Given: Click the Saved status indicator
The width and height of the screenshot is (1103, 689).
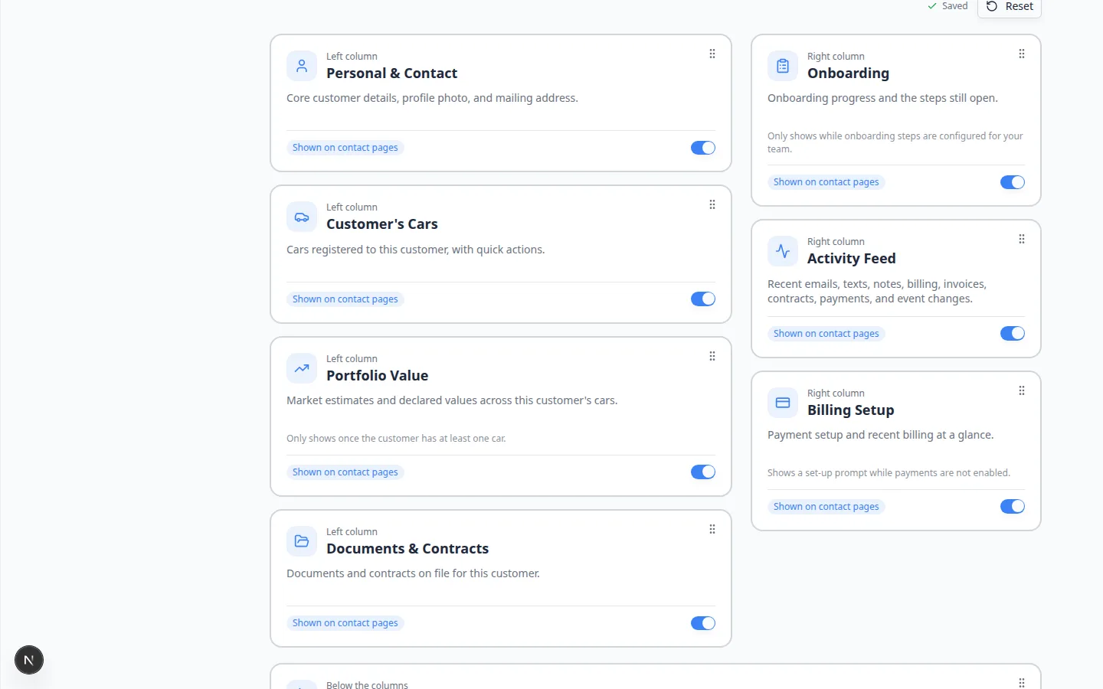Looking at the screenshot, I should (x=948, y=6).
